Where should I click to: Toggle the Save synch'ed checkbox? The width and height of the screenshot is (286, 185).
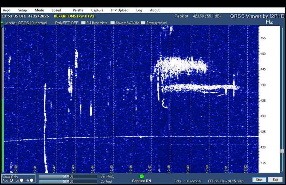point(143,23)
